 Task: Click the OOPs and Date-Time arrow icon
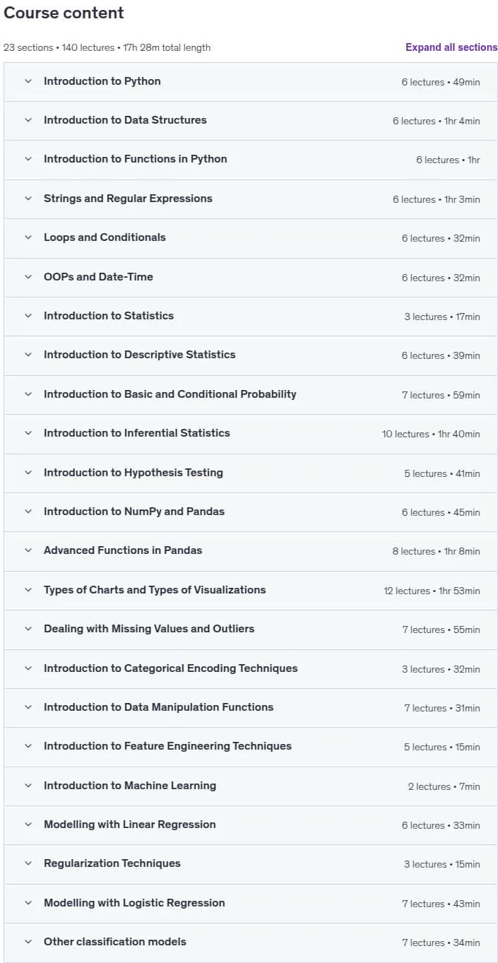28,277
